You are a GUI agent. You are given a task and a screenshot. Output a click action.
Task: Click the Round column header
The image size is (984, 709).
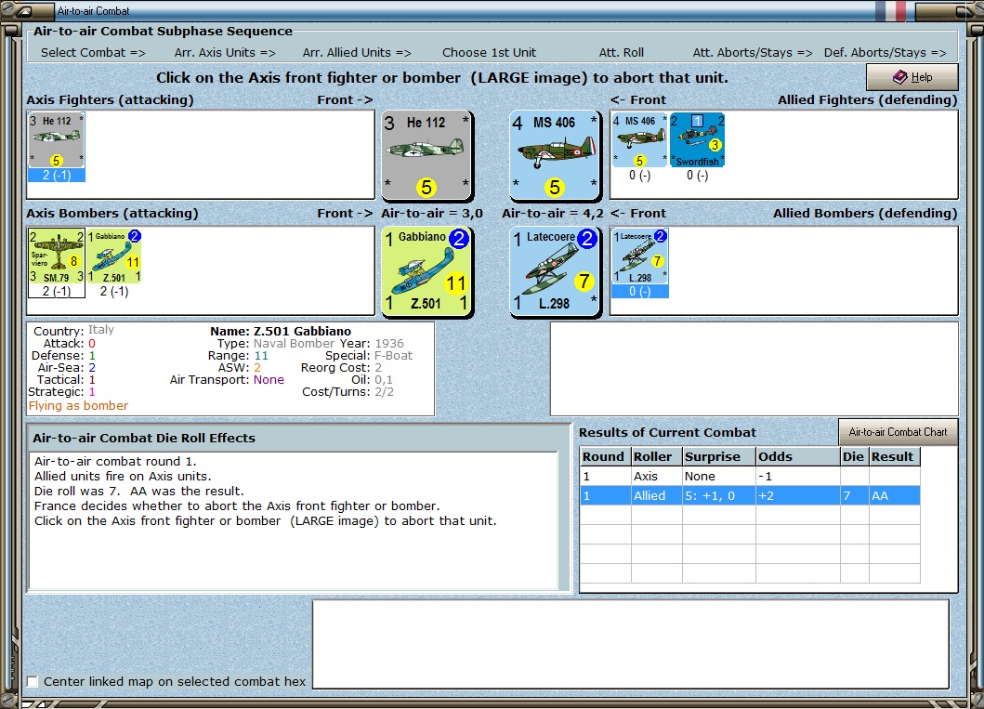[605, 457]
